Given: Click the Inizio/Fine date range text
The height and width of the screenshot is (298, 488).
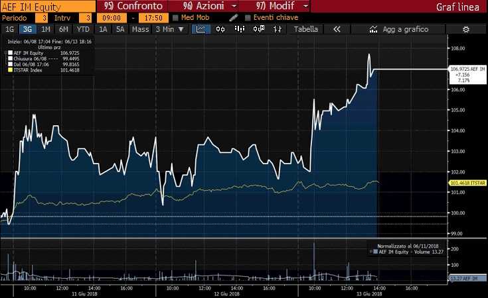Looking at the screenshot, I should point(50,41).
